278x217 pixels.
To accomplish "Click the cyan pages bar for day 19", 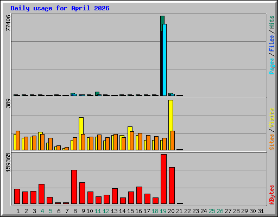I will 165,60.
